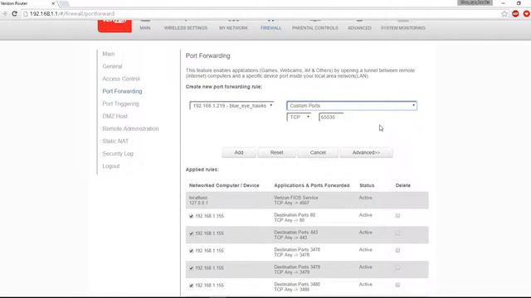Open the Adblock extension icon
Viewport: 531px width, 298px height.
click(515, 14)
